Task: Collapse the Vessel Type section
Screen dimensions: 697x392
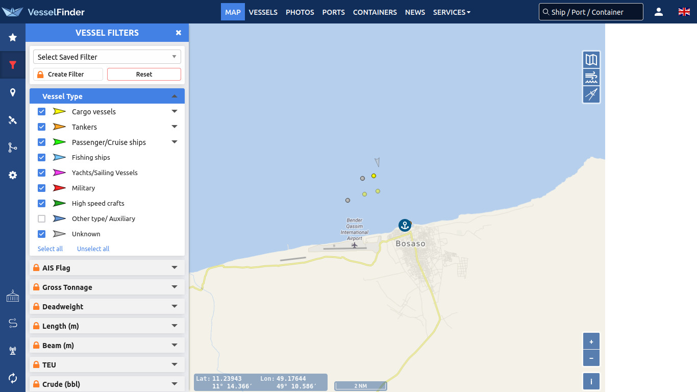Action: [x=107, y=96]
